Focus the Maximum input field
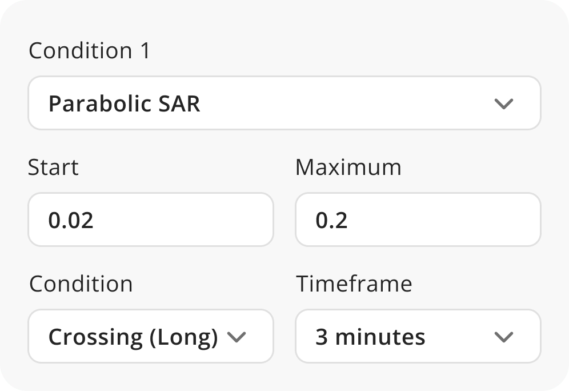 [418, 220]
